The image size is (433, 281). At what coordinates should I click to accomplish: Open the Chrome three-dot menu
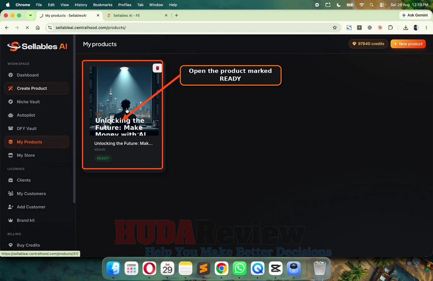pyautogui.click(x=426, y=27)
